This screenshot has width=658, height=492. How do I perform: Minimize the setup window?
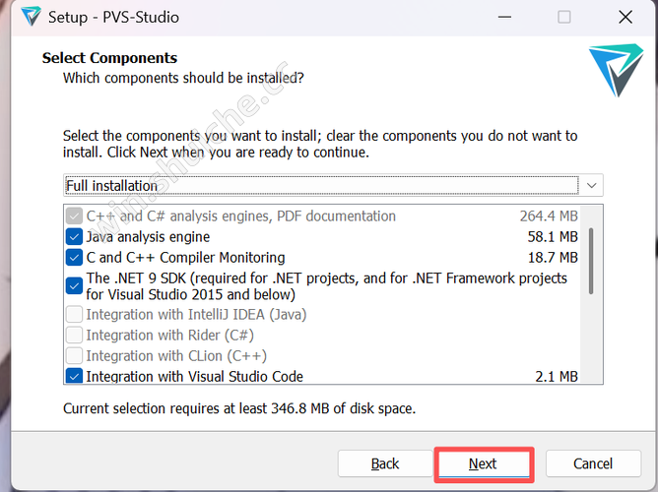pyautogui.click(x=502, y=17)
